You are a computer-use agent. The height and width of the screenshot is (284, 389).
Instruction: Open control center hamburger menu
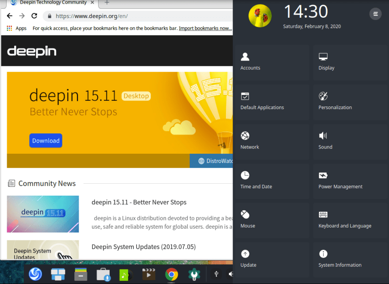pyautogui.click(x=375, y=14)
